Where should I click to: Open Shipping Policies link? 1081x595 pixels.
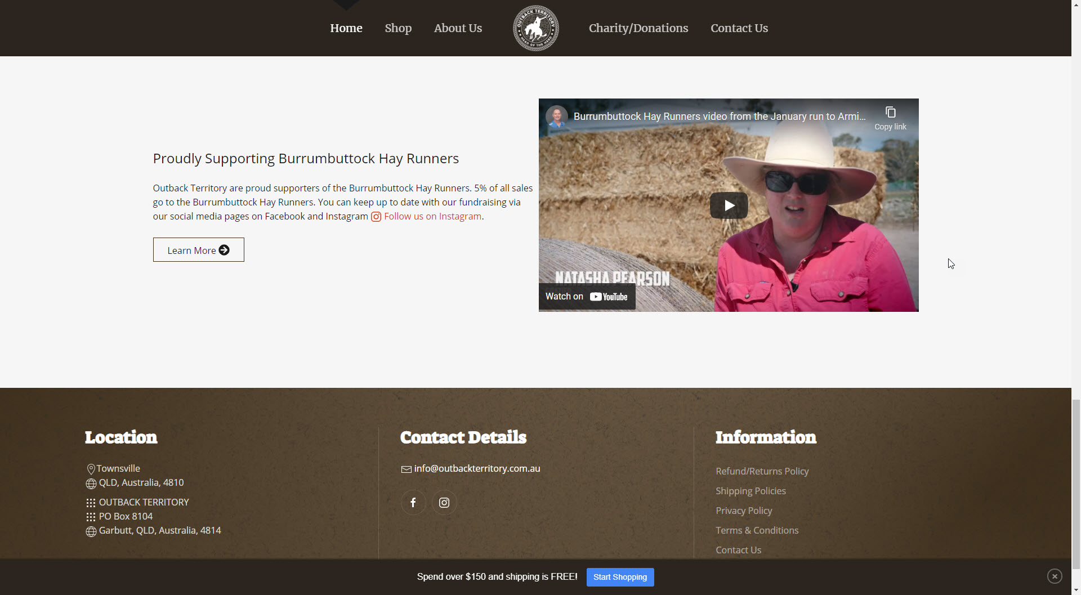pyautogui.click(x=751, y=491)
